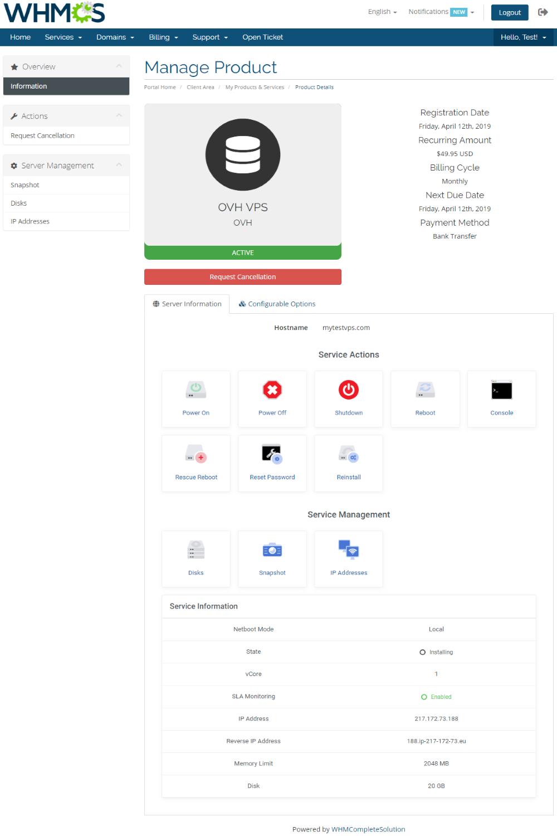Collapse the Server Management panel chevron

coord(119,166)
